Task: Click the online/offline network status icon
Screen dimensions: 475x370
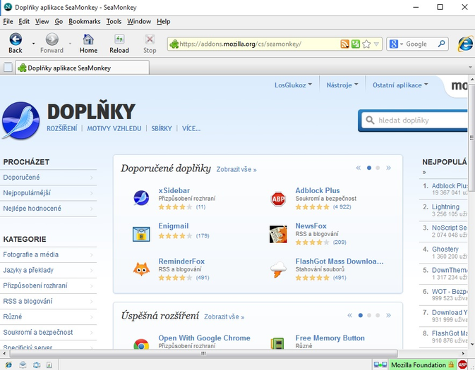Action: 380,365
